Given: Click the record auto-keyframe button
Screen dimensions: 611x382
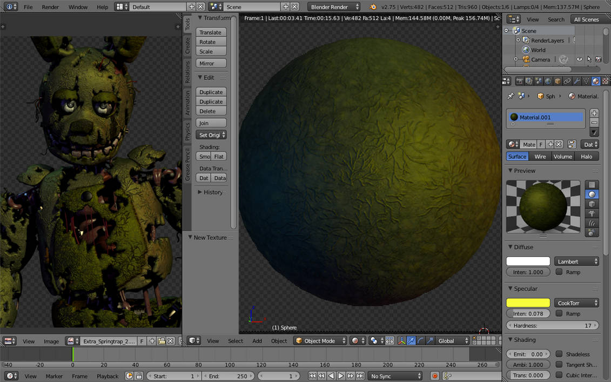Looking at the screenshot, I should coord(434,376).
